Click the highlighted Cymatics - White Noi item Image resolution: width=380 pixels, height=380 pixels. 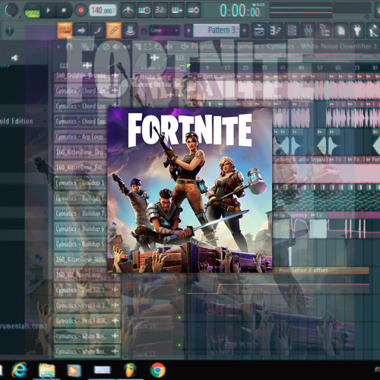click(x=87, y=336)
